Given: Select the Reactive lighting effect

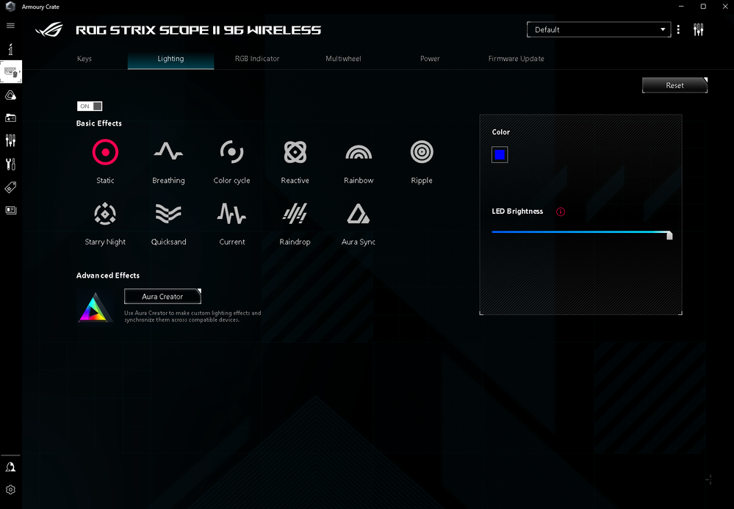Looking at the screenshot, I should (x=295, y=162).
